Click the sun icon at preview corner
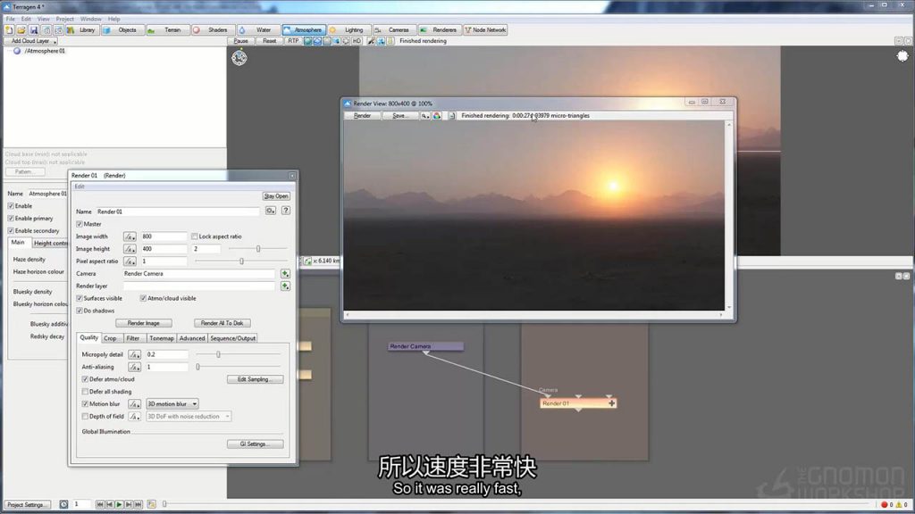915x514 pixels. pyautogui.click(x=902, y=56)
